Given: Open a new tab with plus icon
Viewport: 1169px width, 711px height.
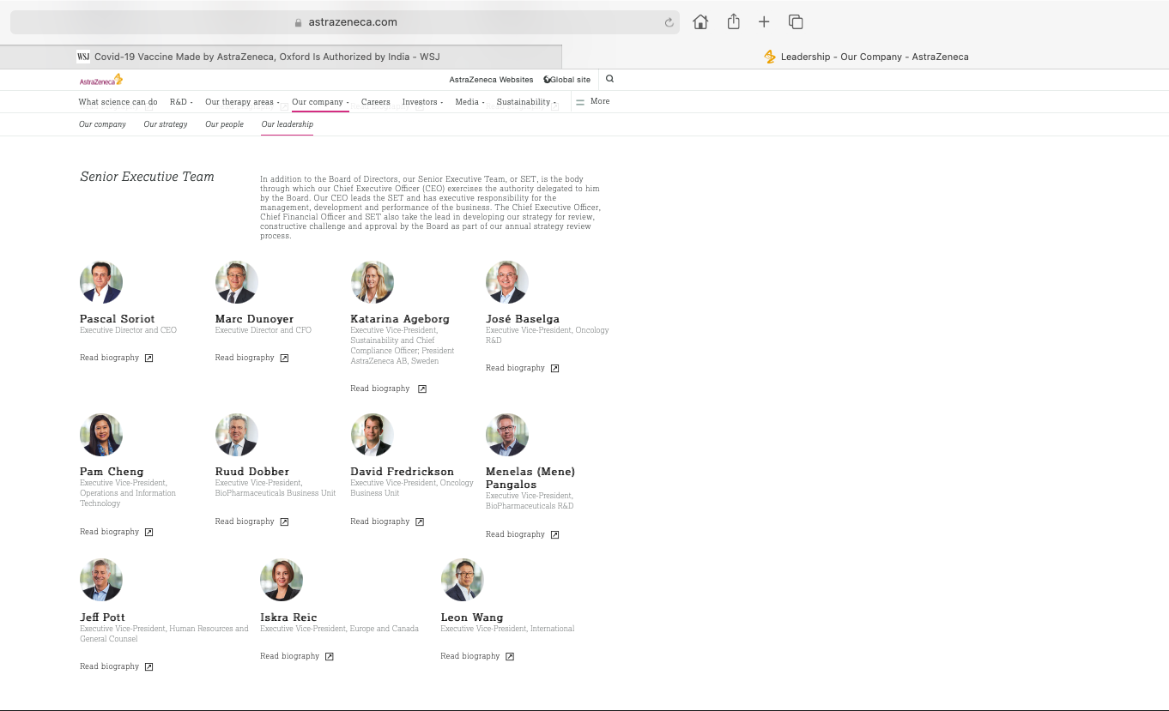Looking at the screenshot, I should [x=764, y=22].
